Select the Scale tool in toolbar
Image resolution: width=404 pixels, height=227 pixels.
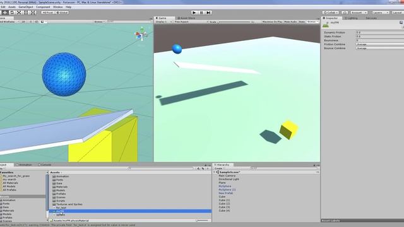19,13
